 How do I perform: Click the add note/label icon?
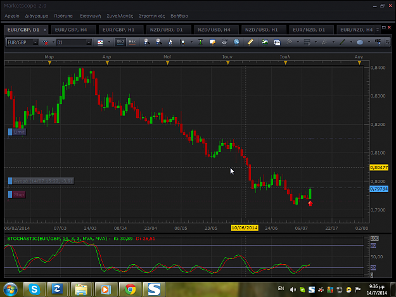212,42
